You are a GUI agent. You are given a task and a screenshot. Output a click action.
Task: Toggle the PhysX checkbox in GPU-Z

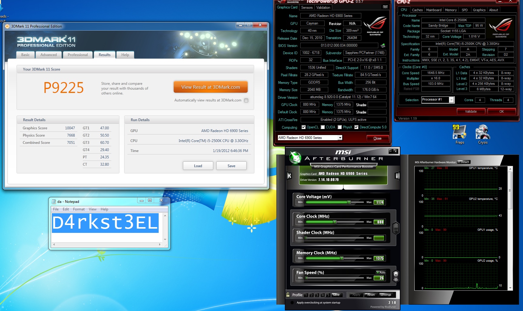(340, 127)
